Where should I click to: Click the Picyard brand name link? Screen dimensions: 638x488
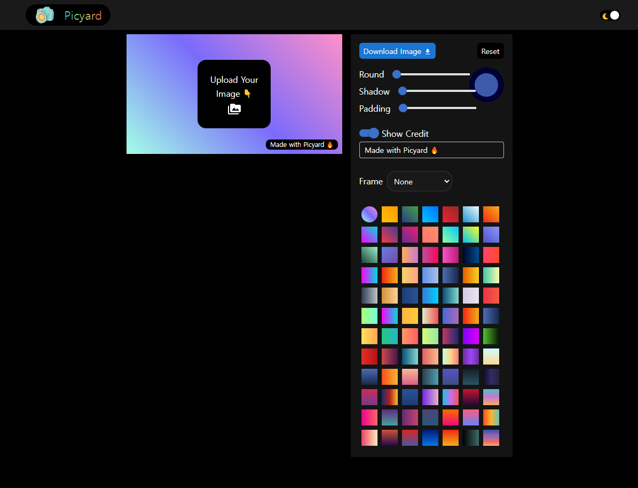pos(83,16)
